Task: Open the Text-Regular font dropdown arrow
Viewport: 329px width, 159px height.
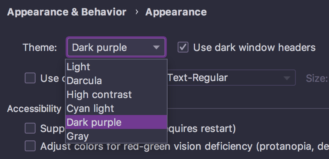Action: point(287,78)
